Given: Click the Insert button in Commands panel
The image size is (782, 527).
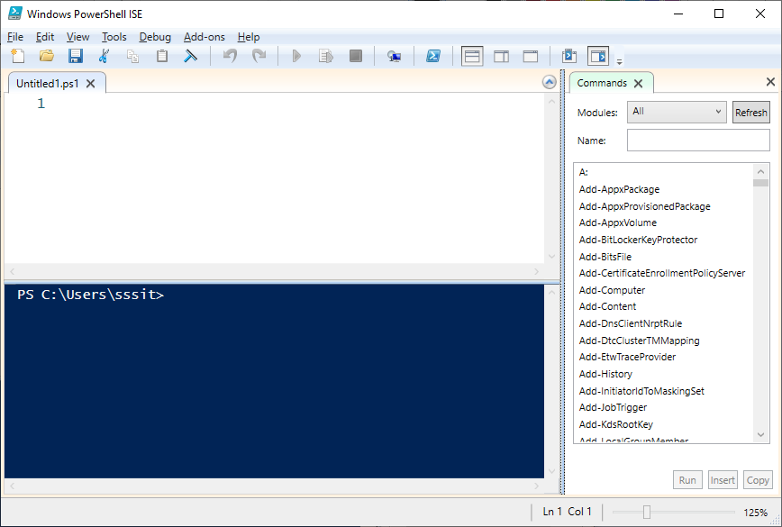Looking at the screenshot, I should pos(723,480).
